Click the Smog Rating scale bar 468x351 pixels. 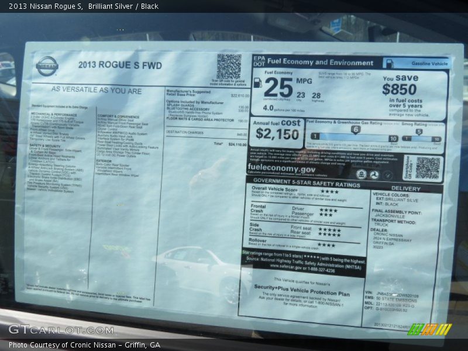click(421, 139)
